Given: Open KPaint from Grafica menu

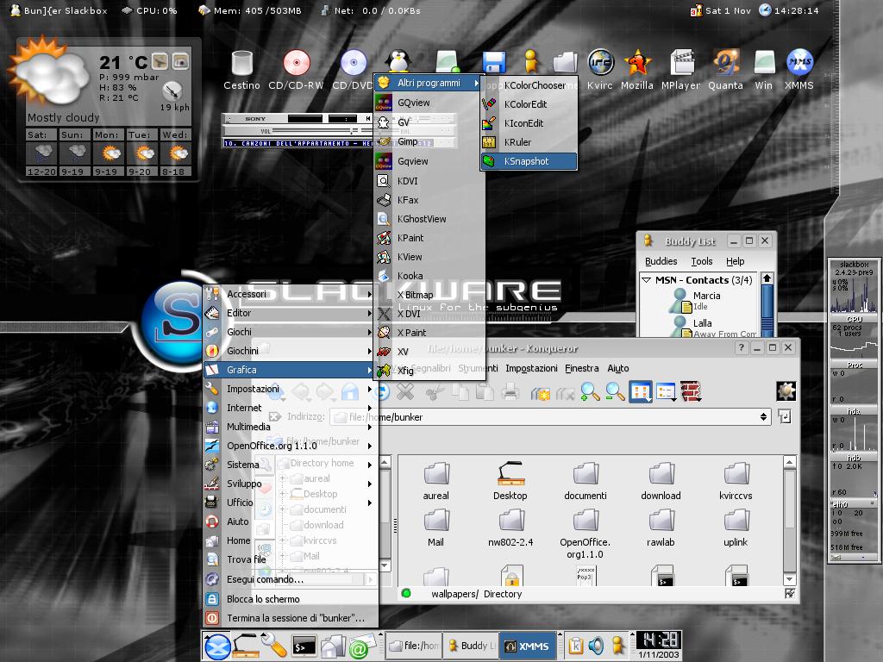Looking at the screenshot, I should click(x=429, y=238).
